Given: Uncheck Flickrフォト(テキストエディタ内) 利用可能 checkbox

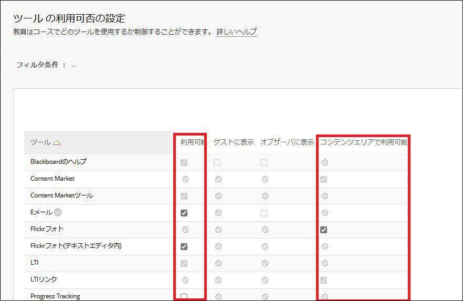Looking at the screenshot, I should 184,246.
